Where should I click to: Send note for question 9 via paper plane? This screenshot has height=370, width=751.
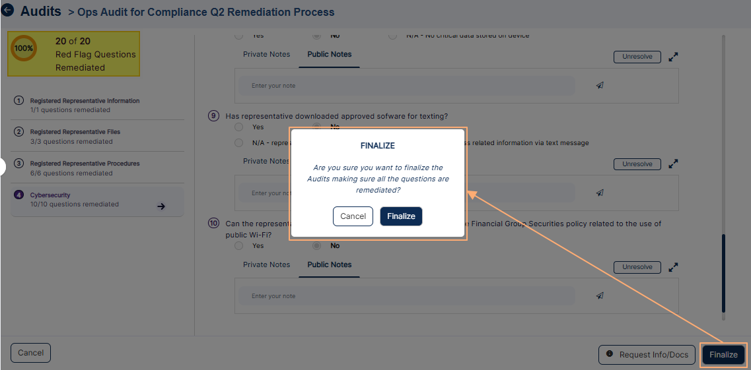[600, 193]
